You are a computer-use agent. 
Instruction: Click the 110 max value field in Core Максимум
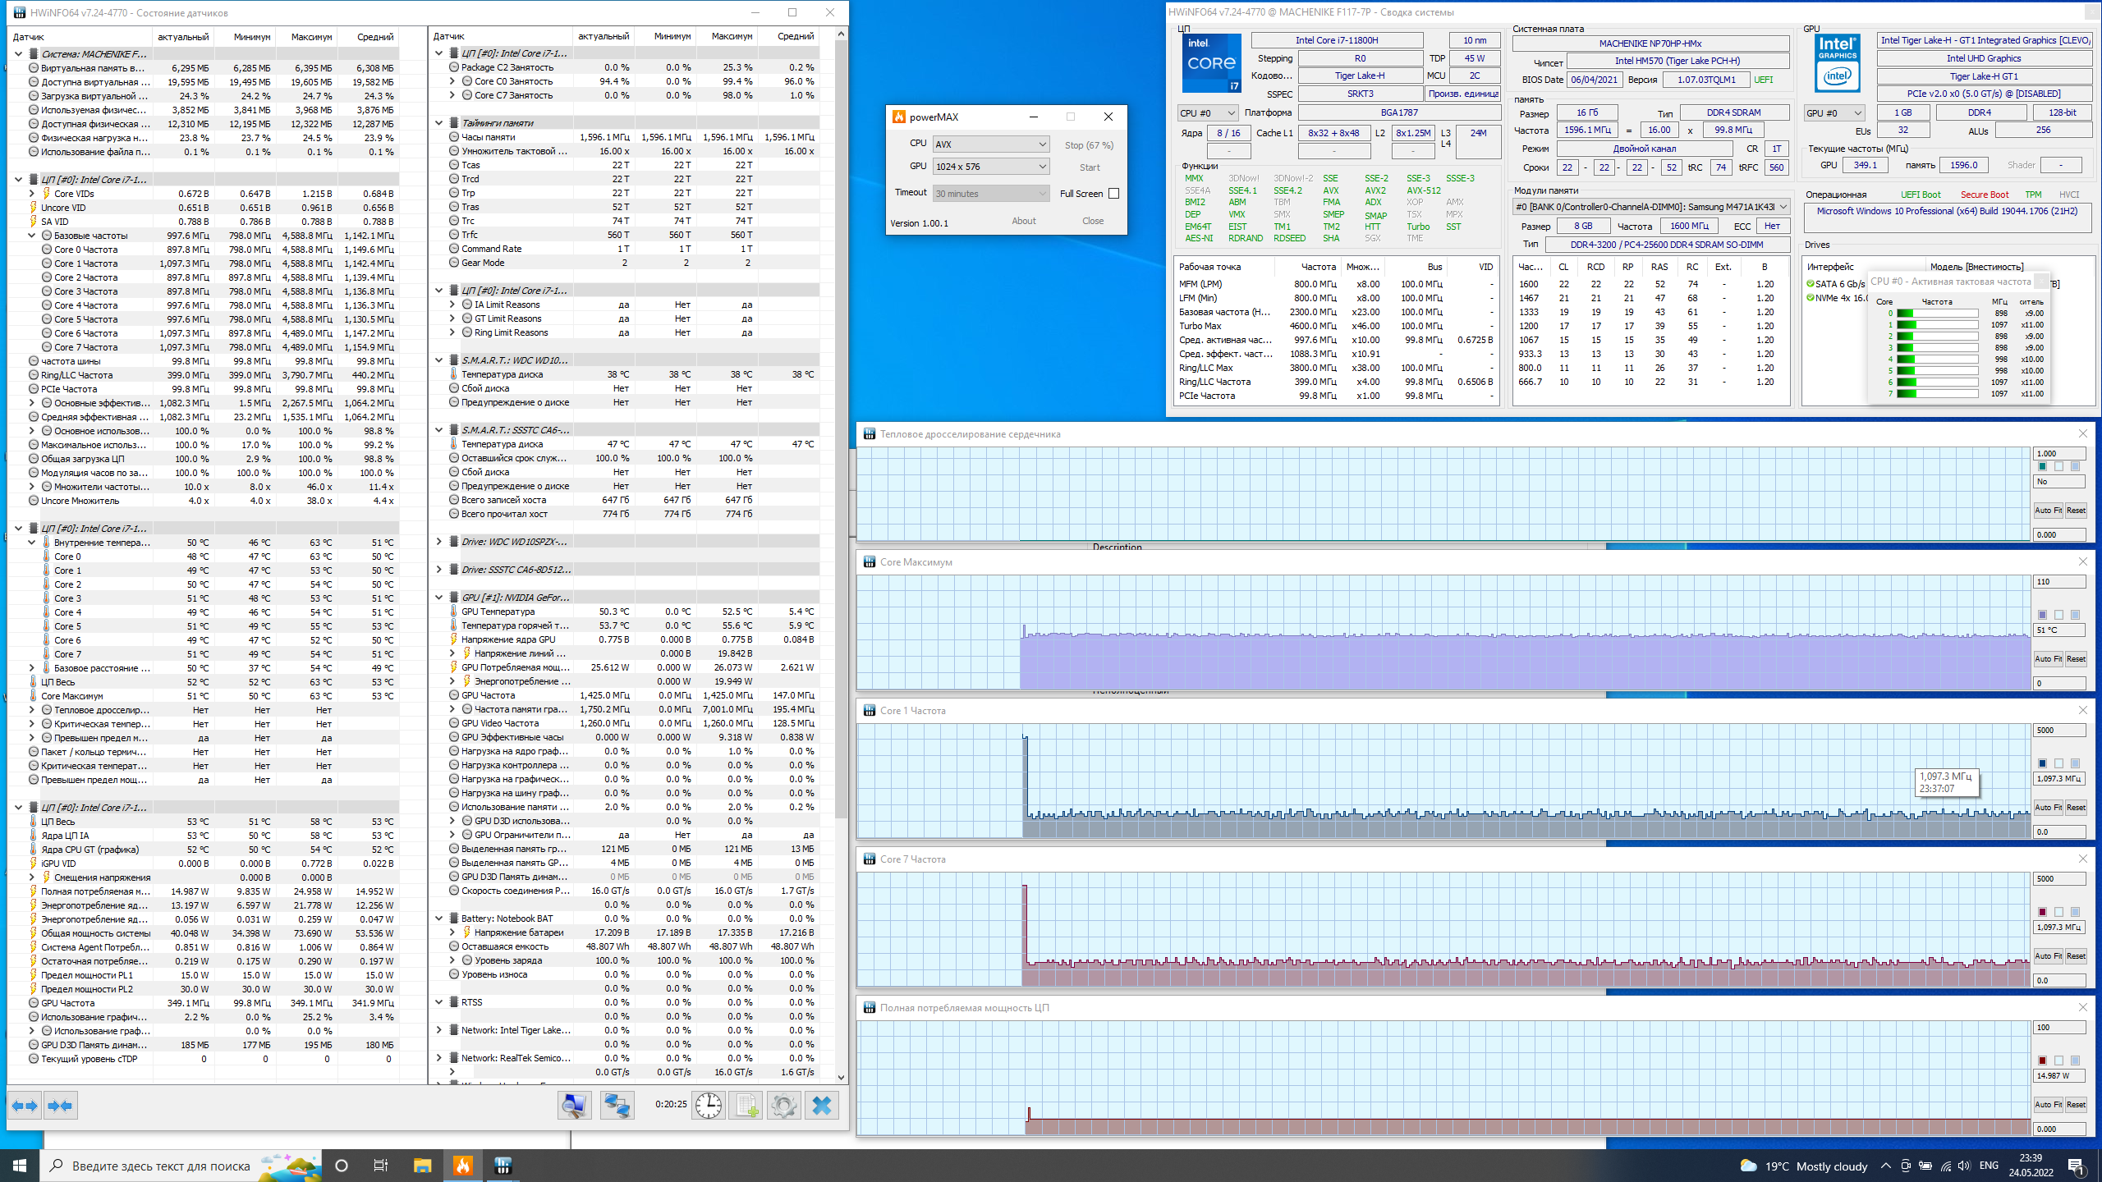[2059, 582]
